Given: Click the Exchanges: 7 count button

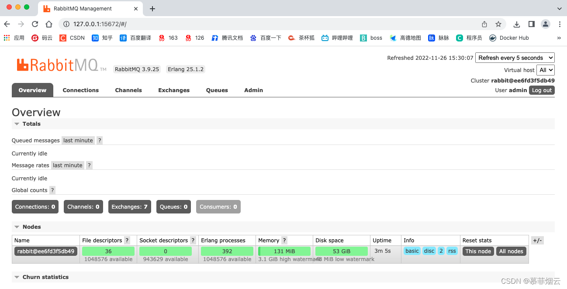Looking at the screenshot, I should 129,206.
